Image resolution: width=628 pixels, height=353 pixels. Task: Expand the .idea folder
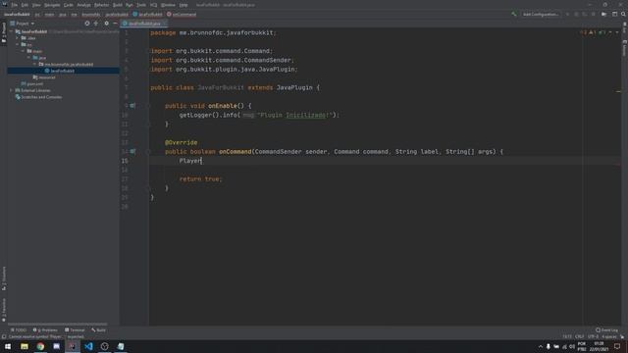(18, 38)
